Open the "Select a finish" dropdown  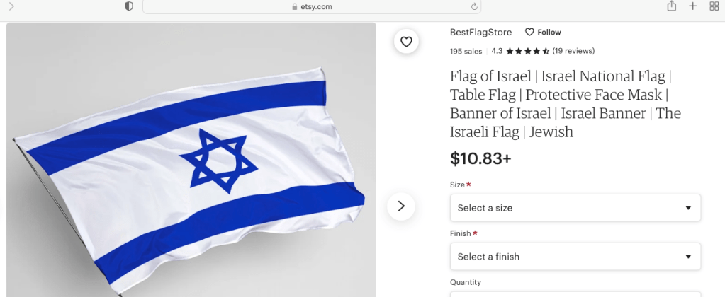coord(575,257)
